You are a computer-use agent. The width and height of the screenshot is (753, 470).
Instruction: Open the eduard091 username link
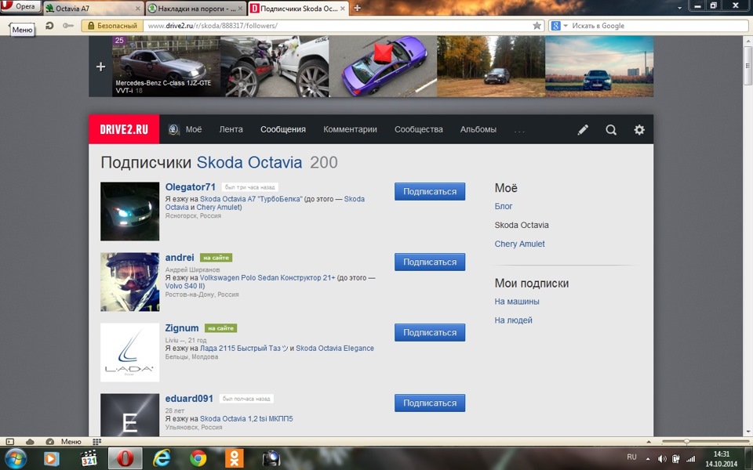click(189, 399)
